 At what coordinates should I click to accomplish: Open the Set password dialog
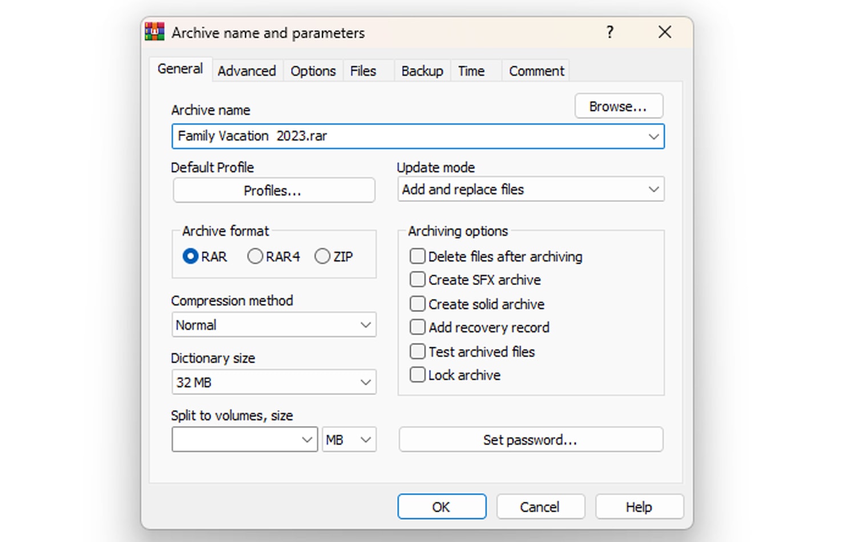coord(530,440)
